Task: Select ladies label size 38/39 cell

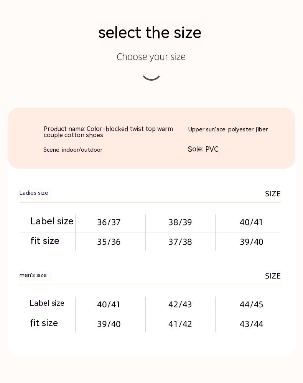Action: pos(180,222)
